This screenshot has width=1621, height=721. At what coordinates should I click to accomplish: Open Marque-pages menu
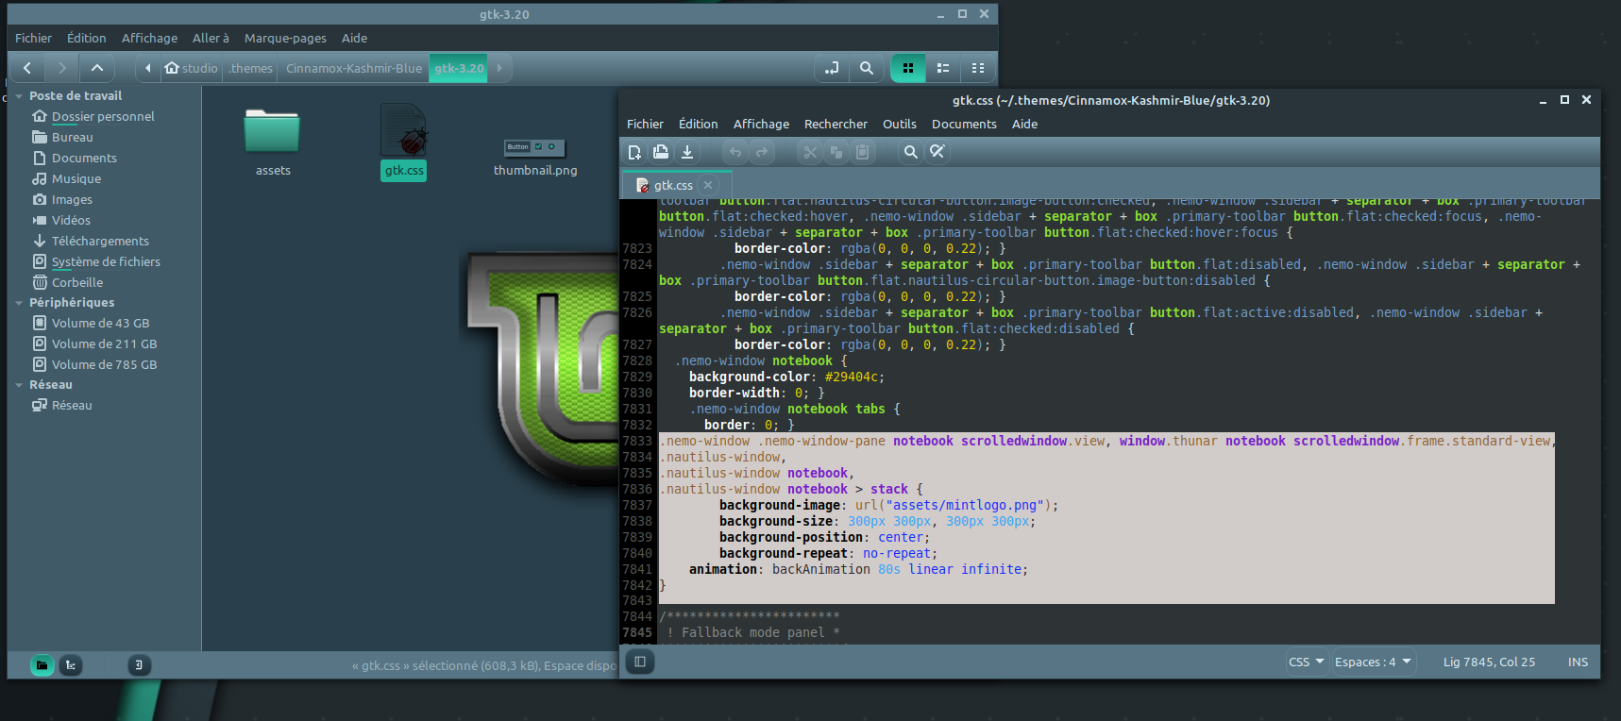[x=285, y=39]
